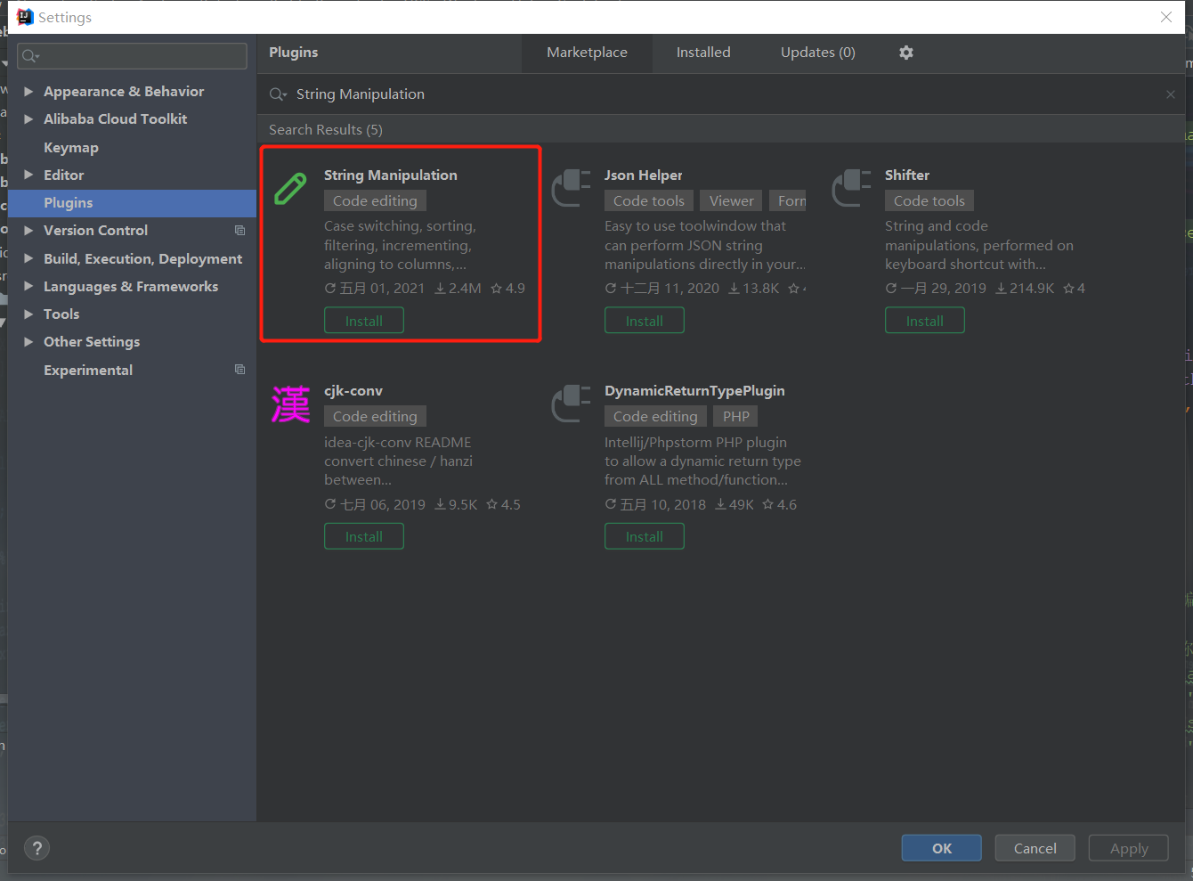Click the PHP tag on DynamicReturnTypePlugin
Image resolution: width=1193 pixels, height=881 pixels.
pyautogui.click(x=736, y=416)
